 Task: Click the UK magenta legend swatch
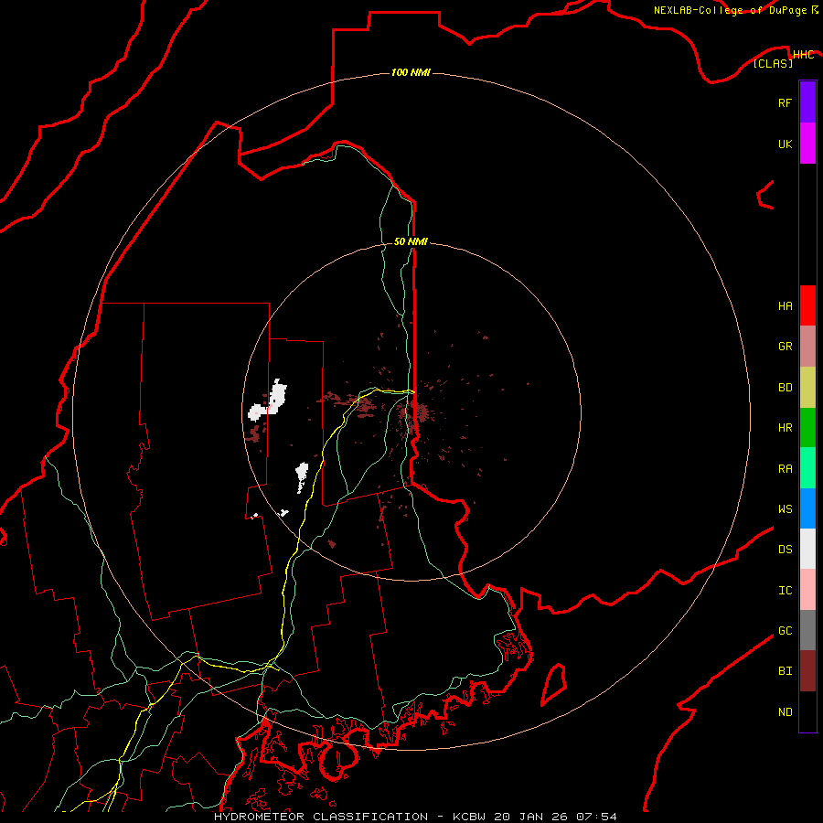pos(807,144)
